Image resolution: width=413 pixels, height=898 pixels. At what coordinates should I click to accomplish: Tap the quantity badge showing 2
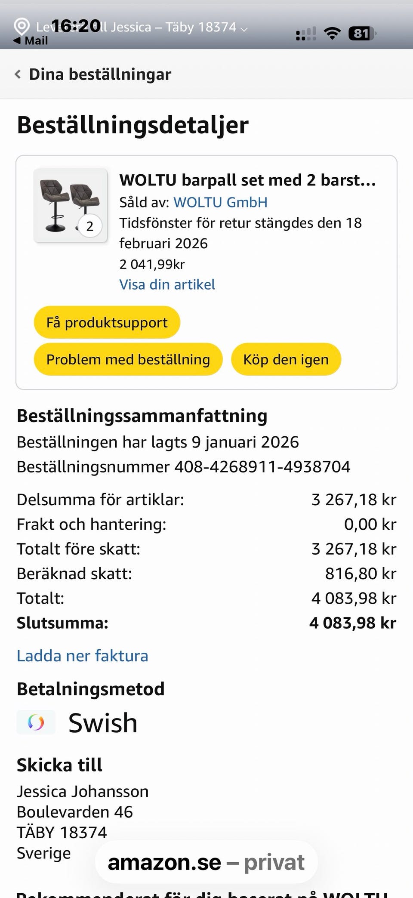pyautogui.click(x=90, y=226)
